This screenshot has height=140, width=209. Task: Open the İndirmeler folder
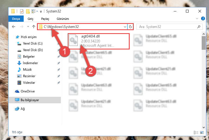pyautogui.click(x=30, y=63)
